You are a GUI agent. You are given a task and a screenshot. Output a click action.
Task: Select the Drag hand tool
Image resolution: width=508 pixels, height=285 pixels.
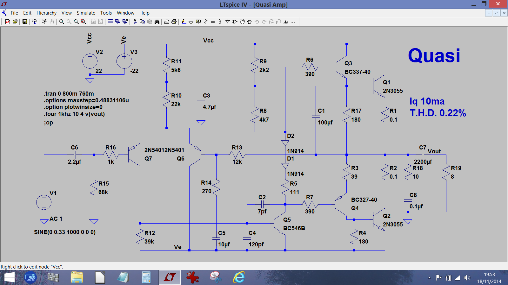pyautogui.click(x=249, y=22)
